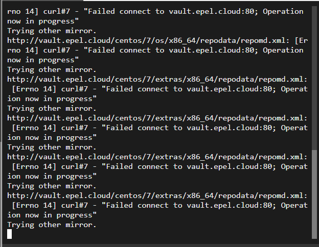
Task: Click the first "ion now in progress" line
Action: click(x=52, y=99)
